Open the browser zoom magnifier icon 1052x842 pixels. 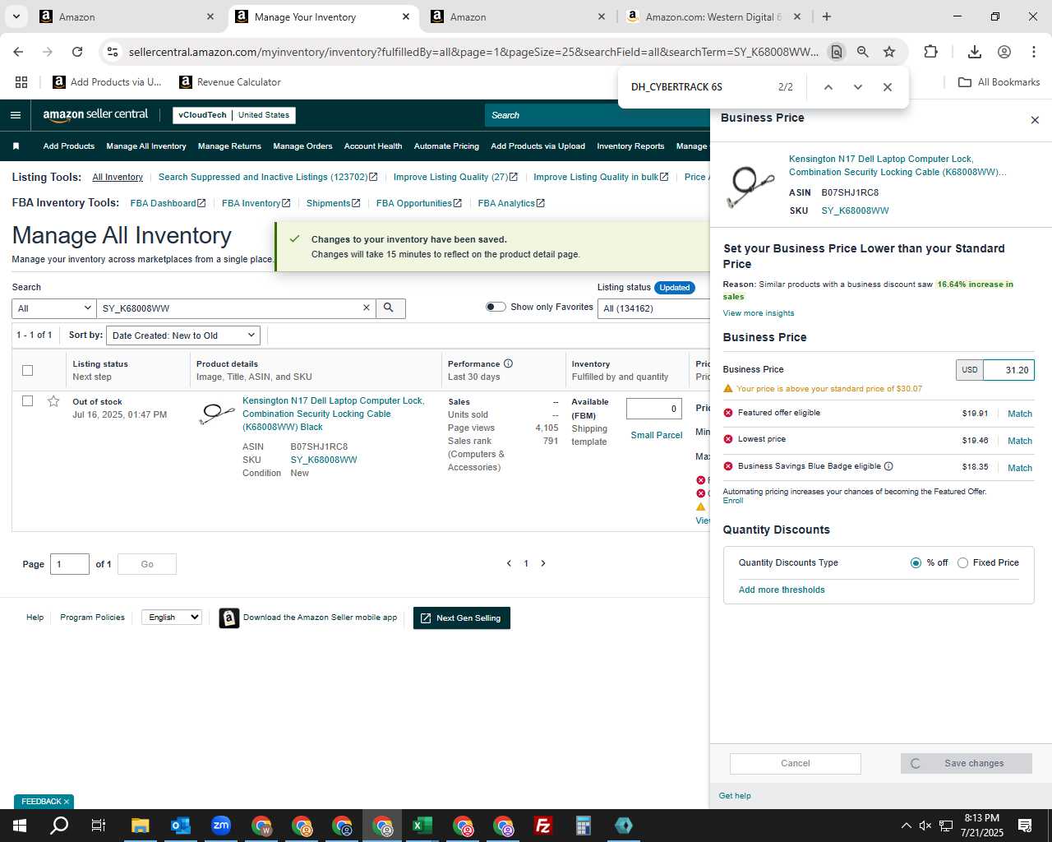[863, 52]
